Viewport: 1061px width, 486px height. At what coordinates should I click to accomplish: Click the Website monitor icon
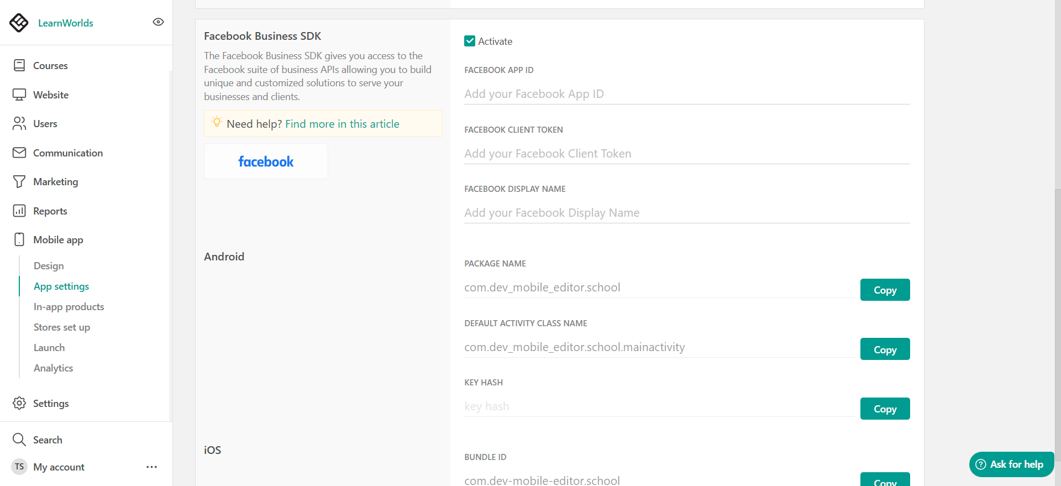tap(19, 95)
